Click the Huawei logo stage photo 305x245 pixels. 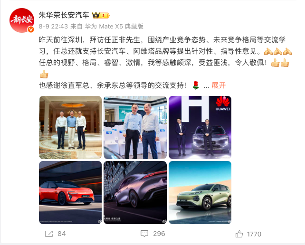click(x=200, y=127)
